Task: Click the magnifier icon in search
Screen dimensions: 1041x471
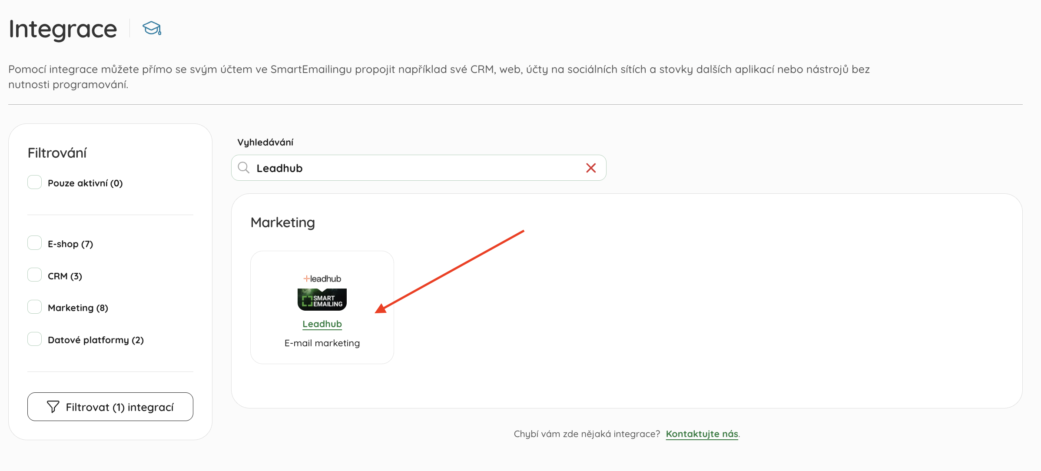Action: [x=244, y=168]
